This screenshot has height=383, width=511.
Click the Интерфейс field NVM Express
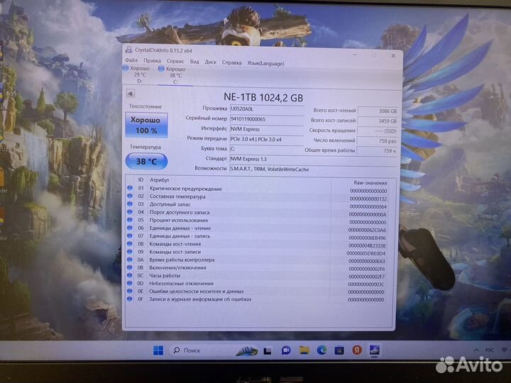tap(267, 129)
